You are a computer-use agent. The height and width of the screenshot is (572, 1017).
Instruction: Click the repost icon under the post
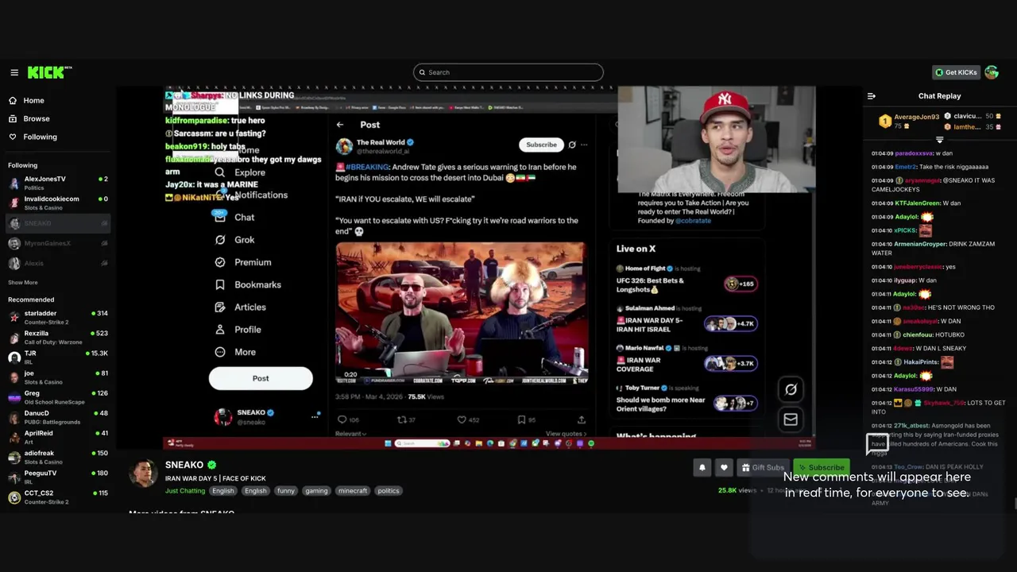(401, 419)
